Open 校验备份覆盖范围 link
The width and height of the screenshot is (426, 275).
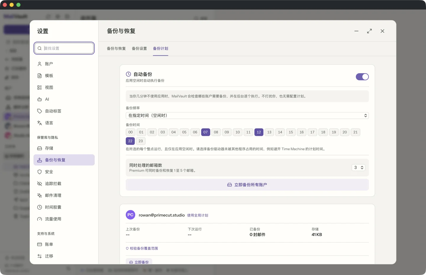142,248
